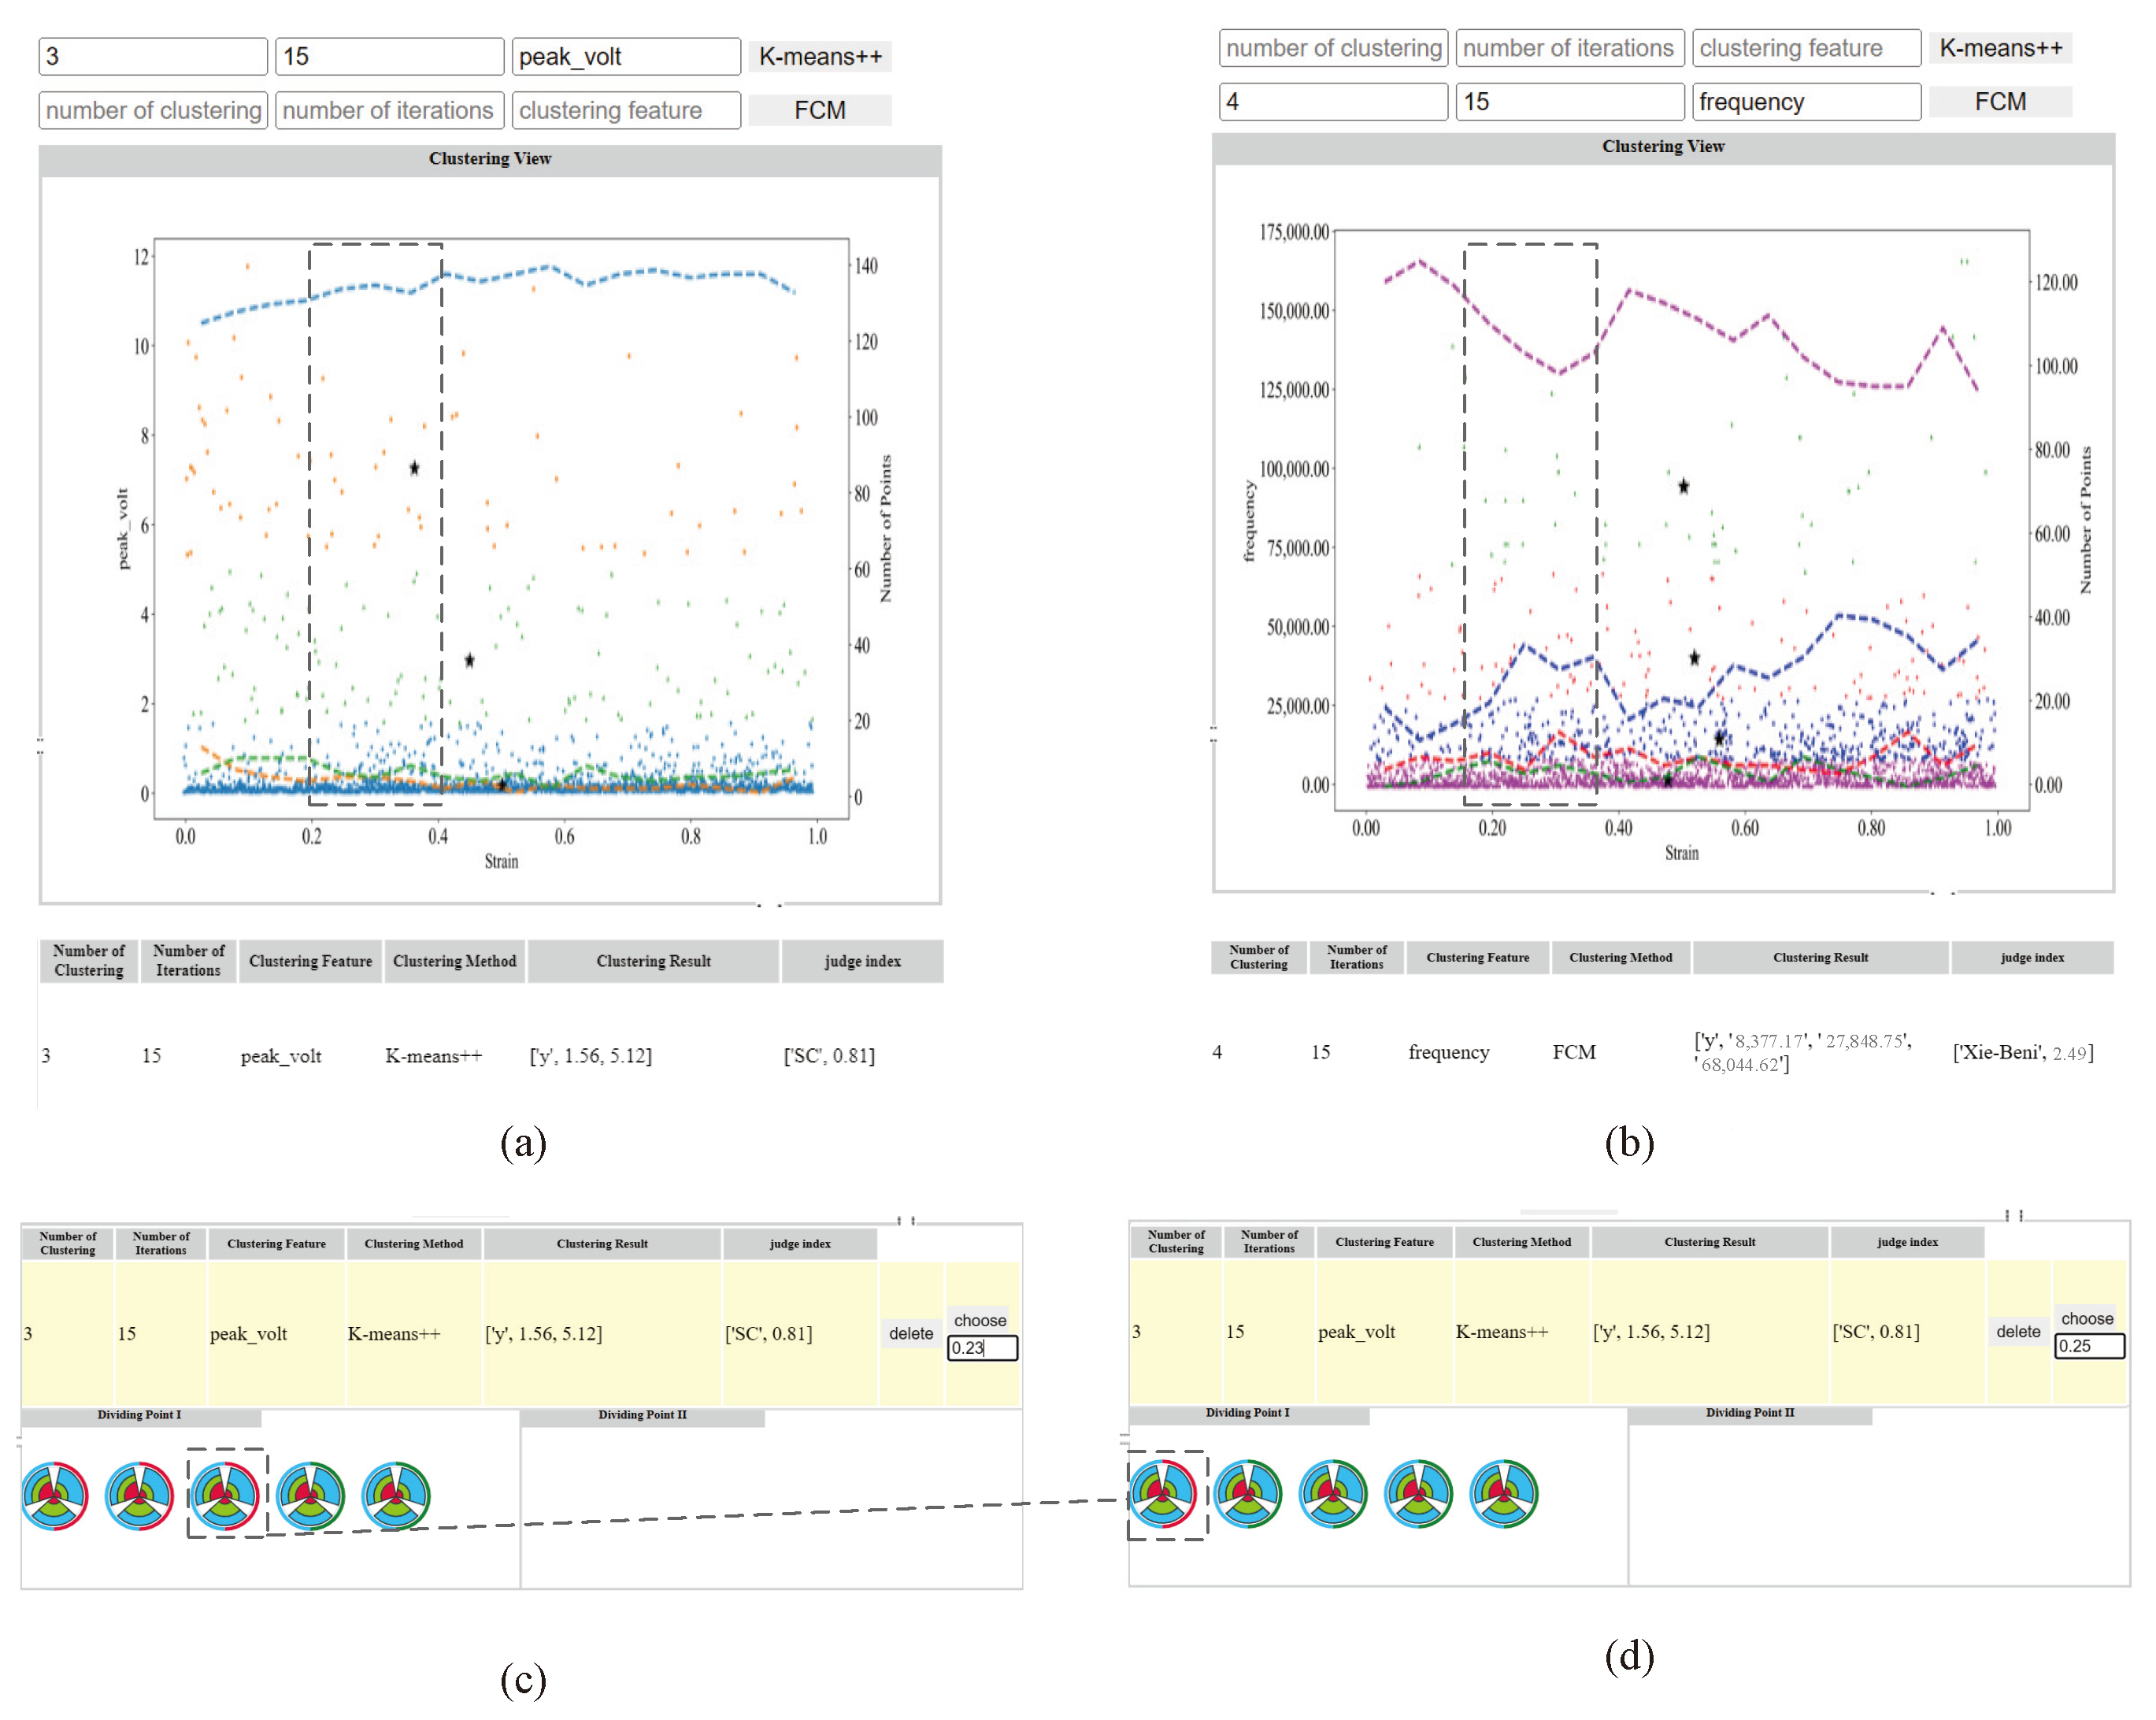Click 'Dividing Point I' header in panel (d)
The height and width of the screenshot is (1720, 2156).
click(1247, 1413)
